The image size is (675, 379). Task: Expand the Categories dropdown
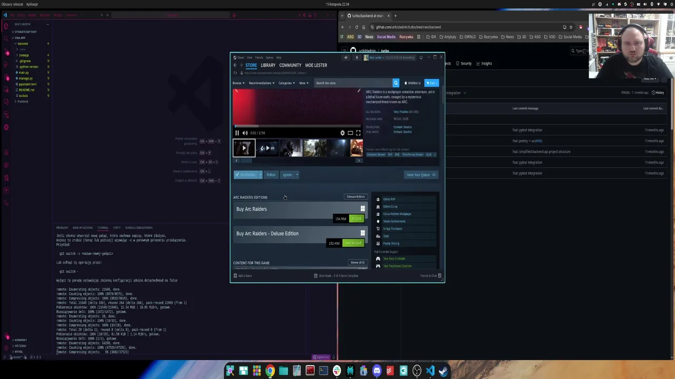tap(286, 83)
